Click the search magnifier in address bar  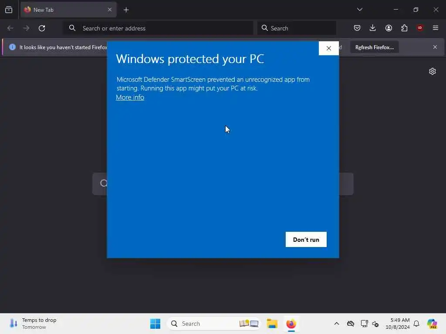(72, 28)
